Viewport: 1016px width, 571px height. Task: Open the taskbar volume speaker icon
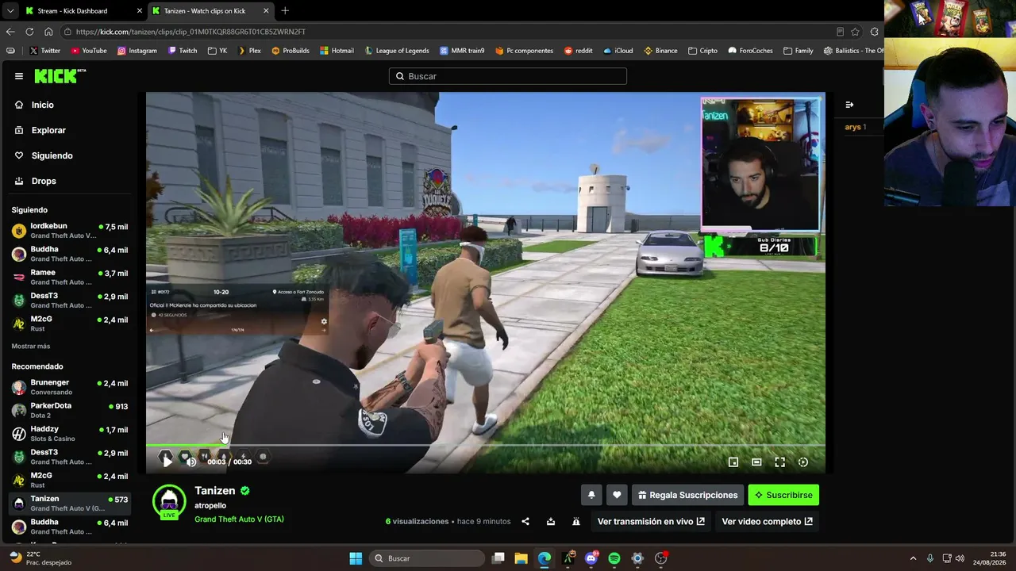pyautogui.click(x=960, y=558)
